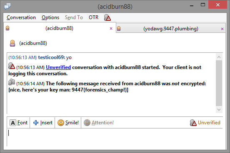
Task: Click the buddy icon on the acidburn88 tab
Action: [x=7, y=28]
